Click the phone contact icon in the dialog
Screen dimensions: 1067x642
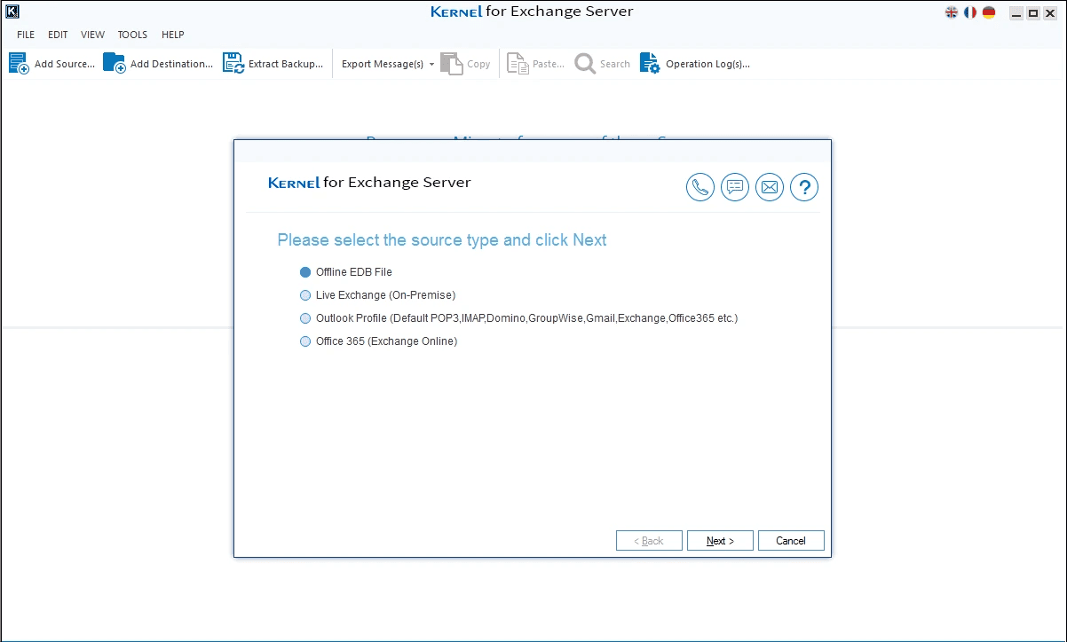click(x=700, y=187)
